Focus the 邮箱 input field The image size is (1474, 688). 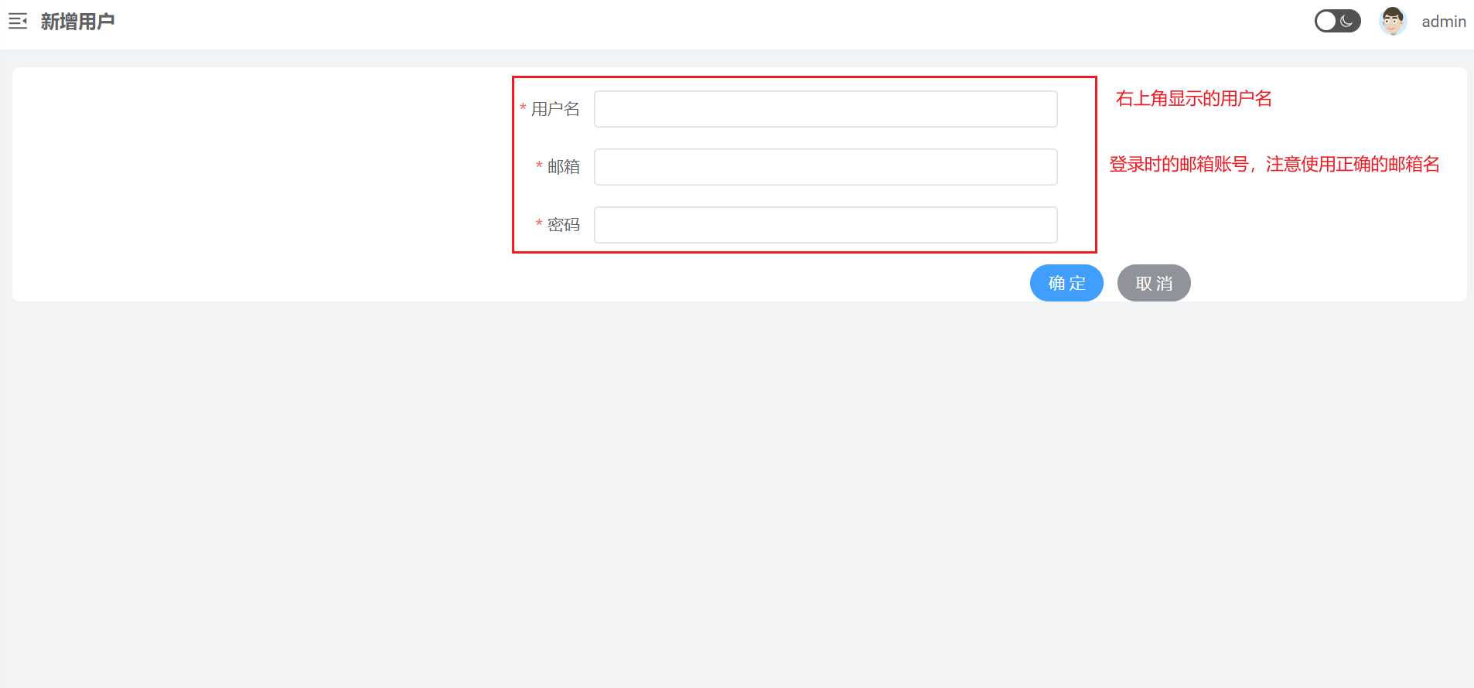click(825, 167)
